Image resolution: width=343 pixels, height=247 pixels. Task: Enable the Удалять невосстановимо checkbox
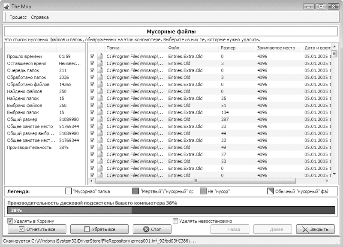point(175,221)
